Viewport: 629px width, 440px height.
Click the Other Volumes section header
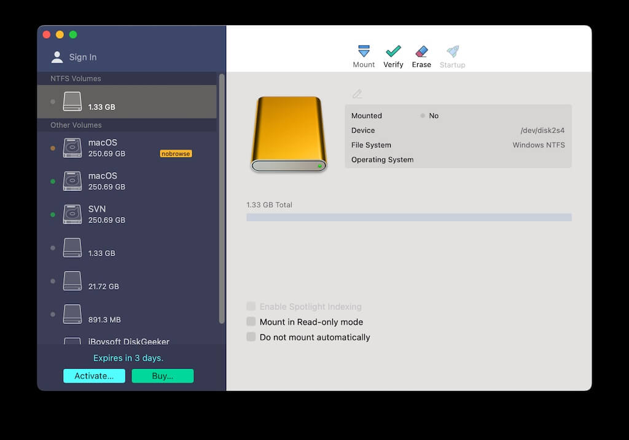127,125
